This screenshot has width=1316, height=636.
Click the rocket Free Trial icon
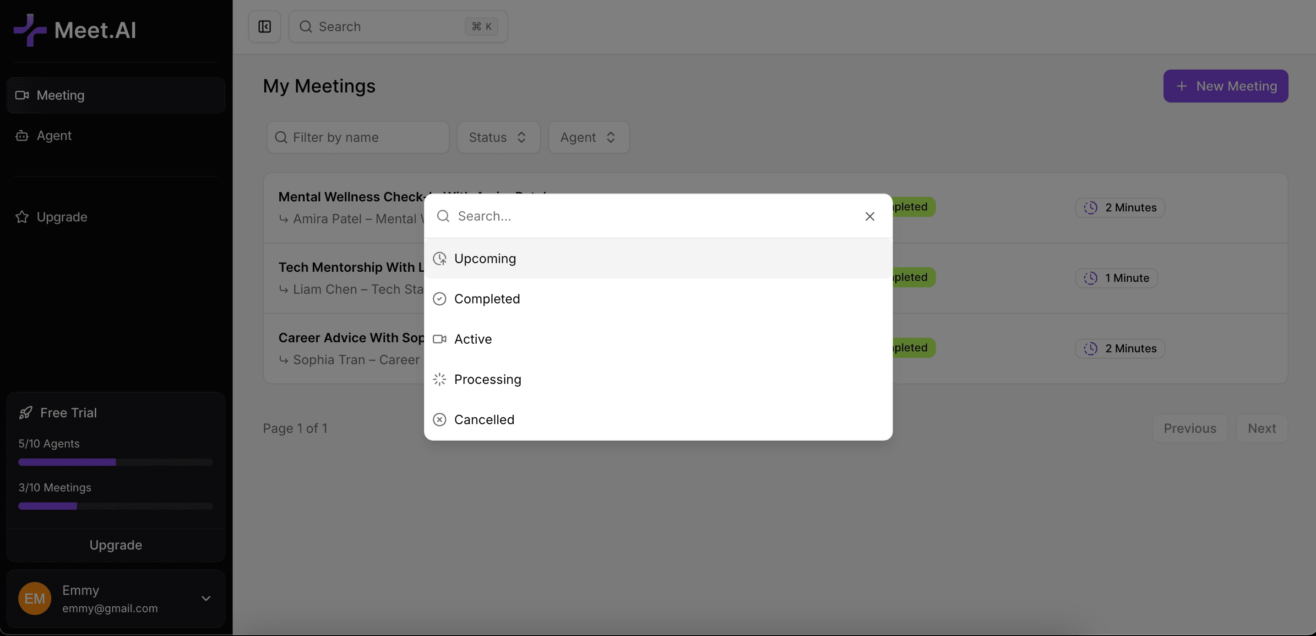[26, 412]
